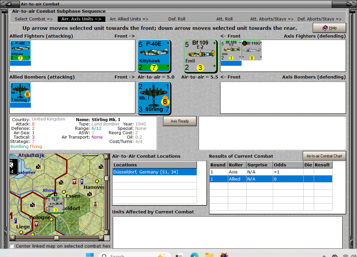The image size is (357, 257).
Task: Click the Essen city label on the map
Action: coord(73,196)
